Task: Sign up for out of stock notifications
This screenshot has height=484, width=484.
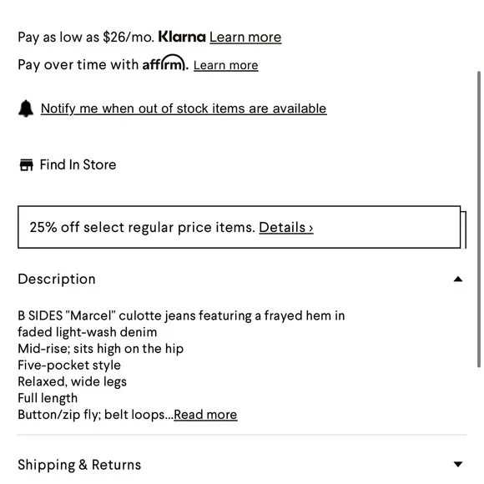Action: click(184, 108)
